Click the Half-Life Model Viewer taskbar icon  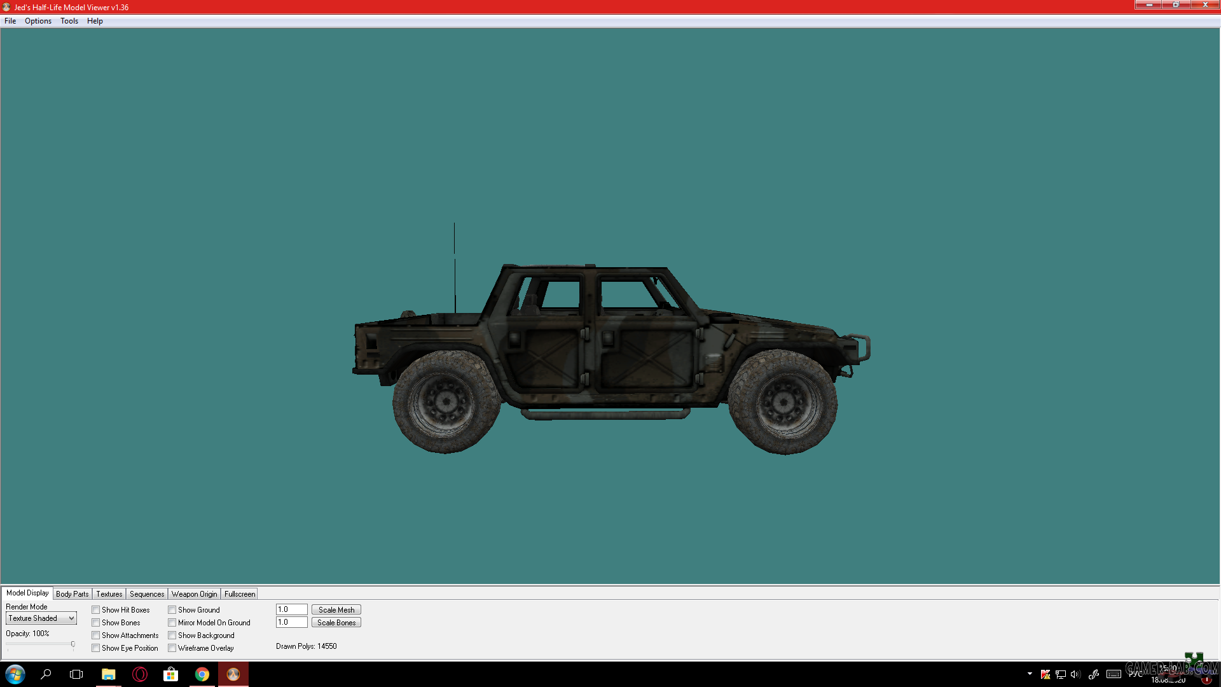pyautogui.click(x=233, y=674)
